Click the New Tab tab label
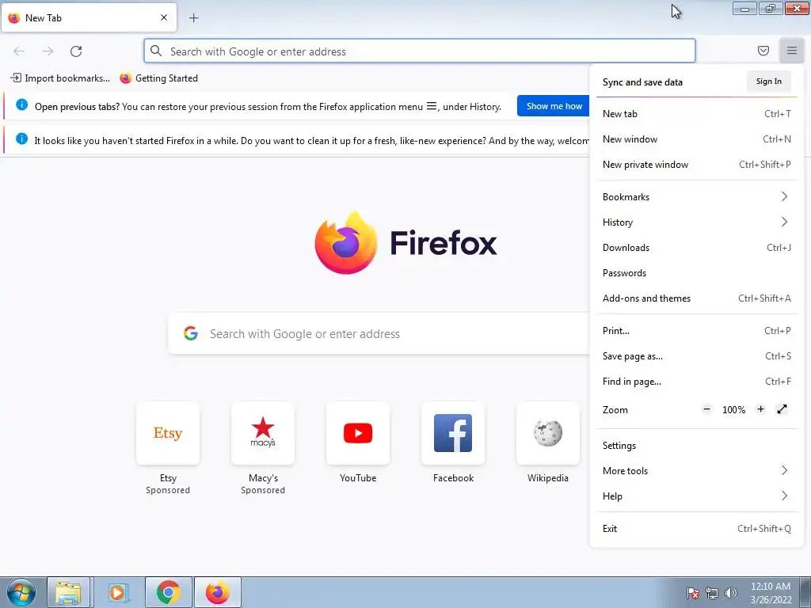Viewport: 811px width, 608px height. click(x=44, y=18)
